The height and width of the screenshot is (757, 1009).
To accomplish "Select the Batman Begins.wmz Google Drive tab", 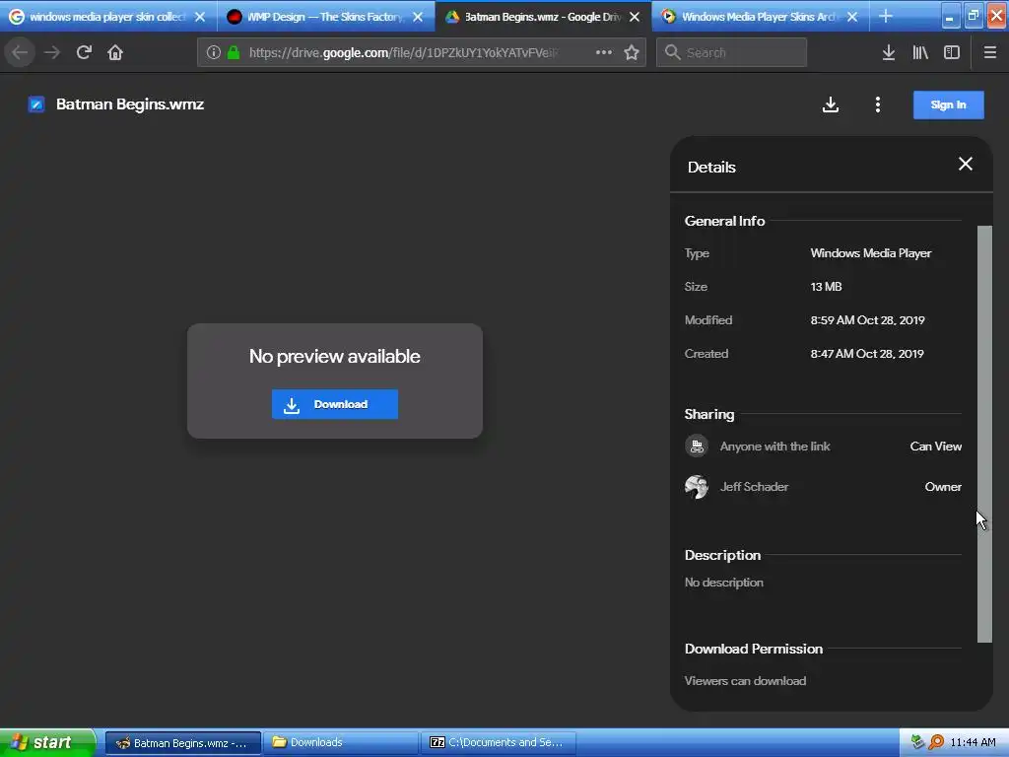I will 543,17.
